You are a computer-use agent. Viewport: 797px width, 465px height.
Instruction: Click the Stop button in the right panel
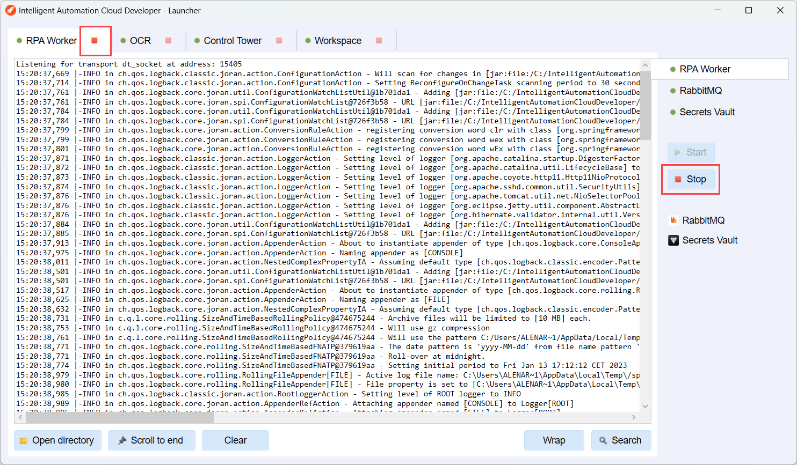pos(691,179)
